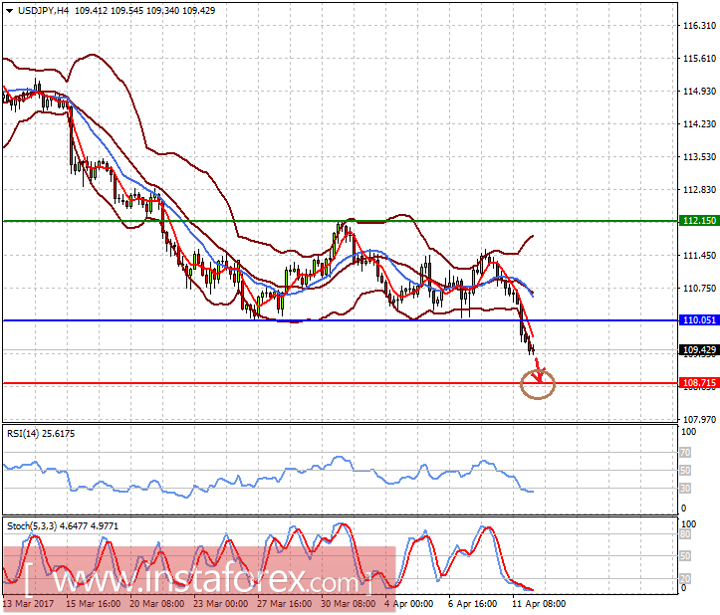Click the current price 109.429 label

pos(699,350)
